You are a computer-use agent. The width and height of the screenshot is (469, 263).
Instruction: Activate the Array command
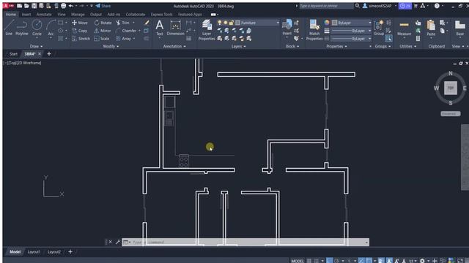point(124,39)
